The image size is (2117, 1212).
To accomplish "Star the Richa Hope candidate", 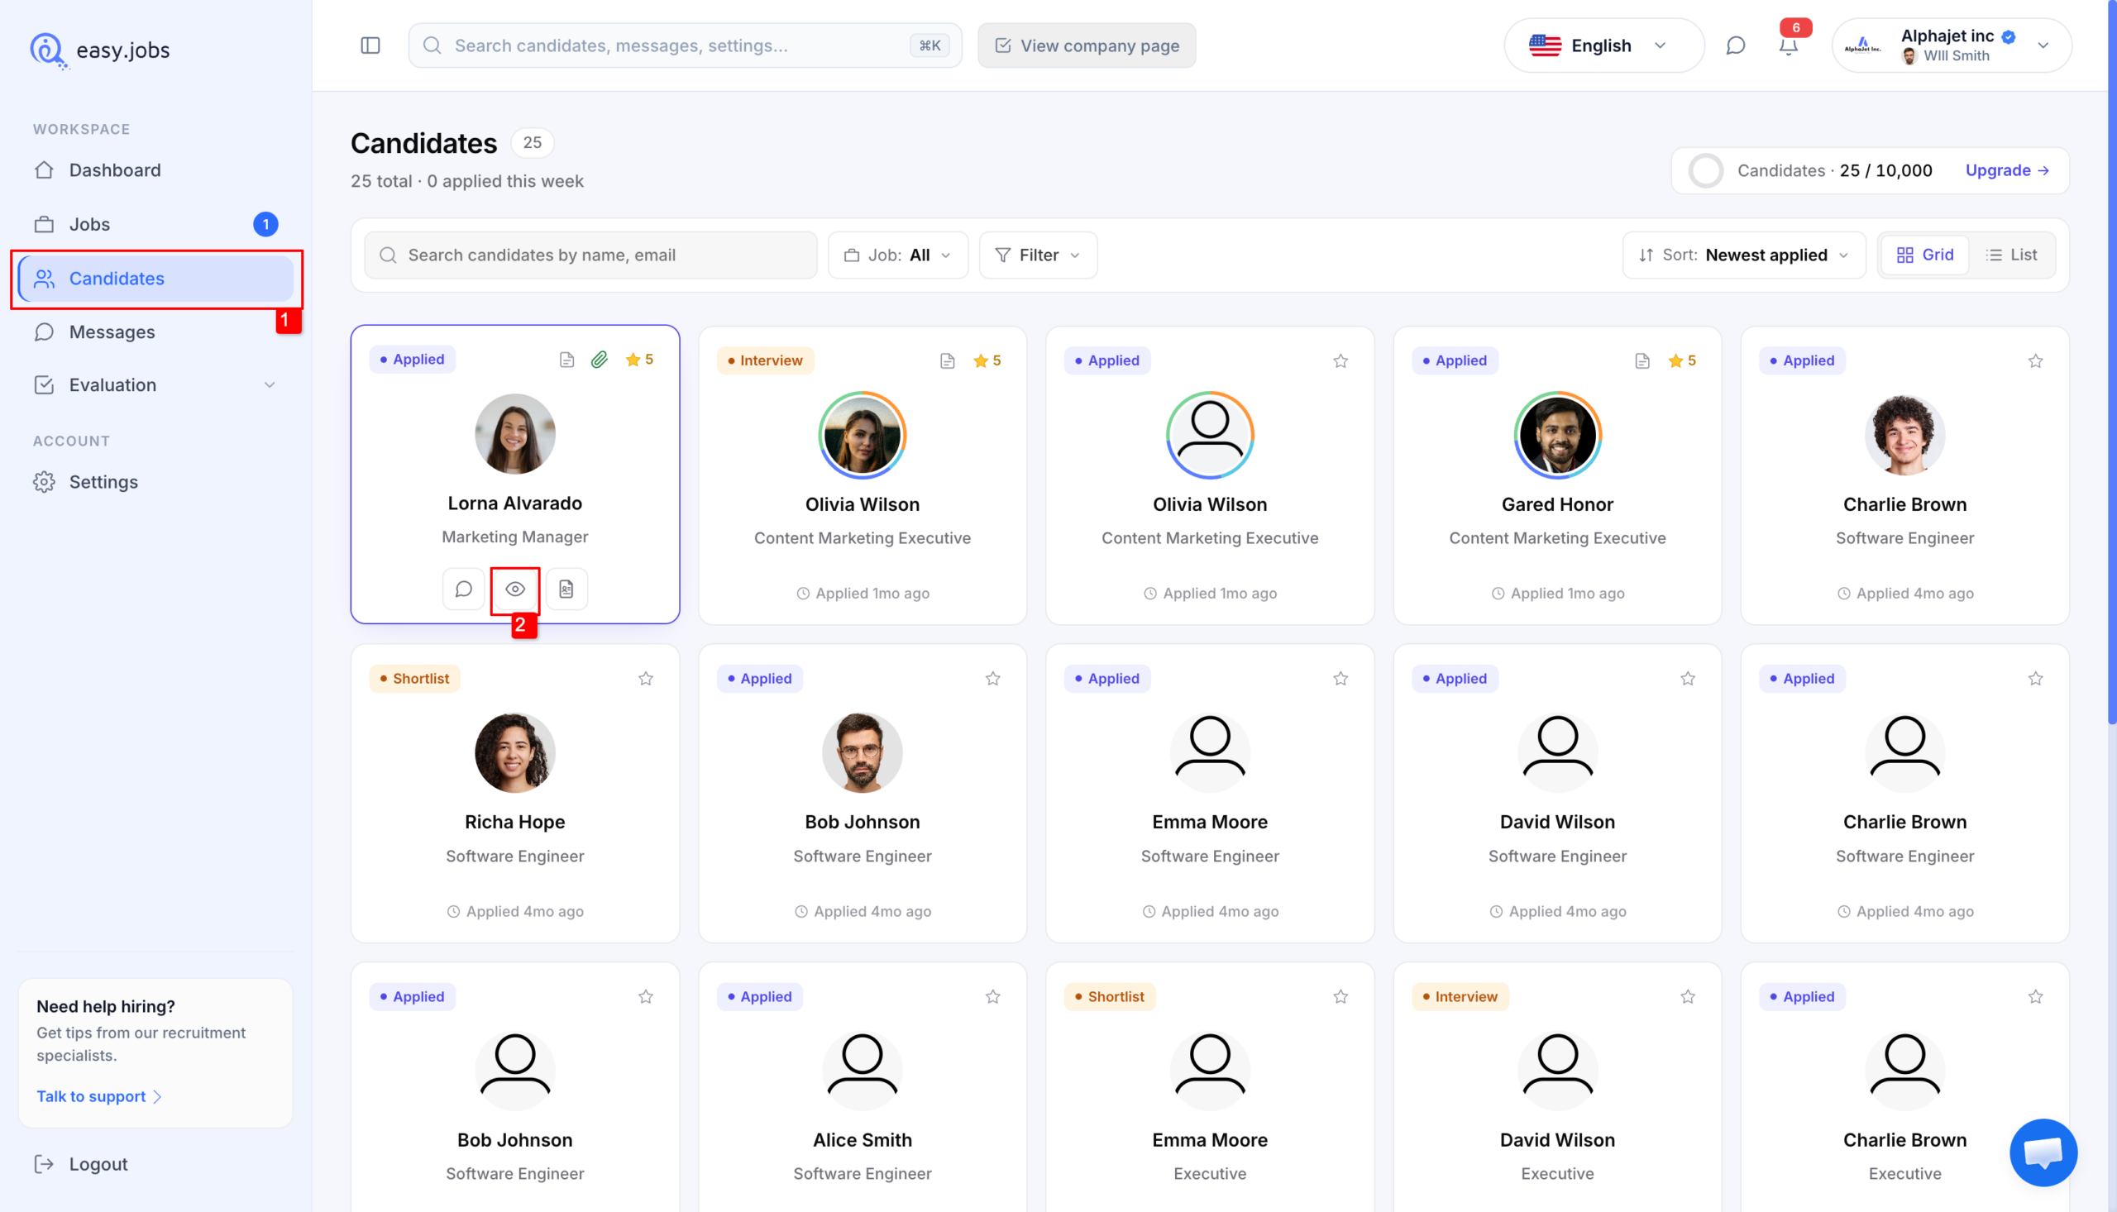I will (x=645, y=679).
